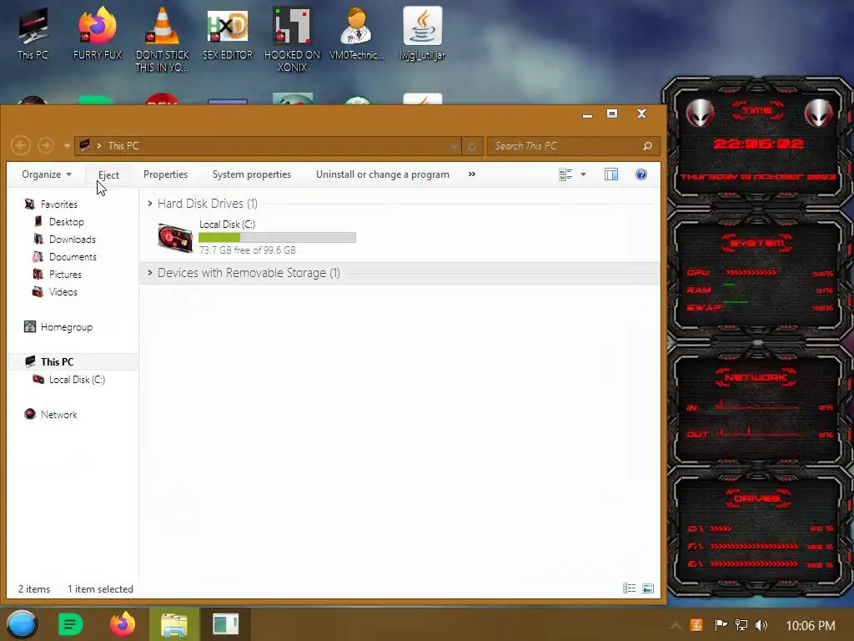Open VM0Technic desktop shortcut
This screenshot has width=854, height=641.
pyautogui.click(x=357, y=33)
